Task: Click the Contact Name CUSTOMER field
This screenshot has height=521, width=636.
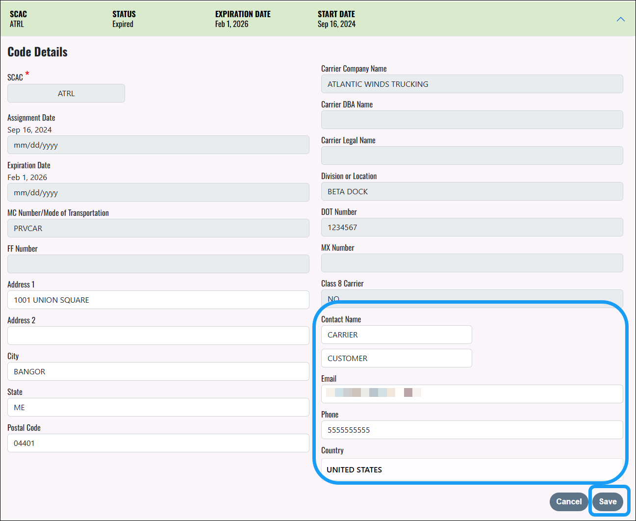Action: point(396,358)
